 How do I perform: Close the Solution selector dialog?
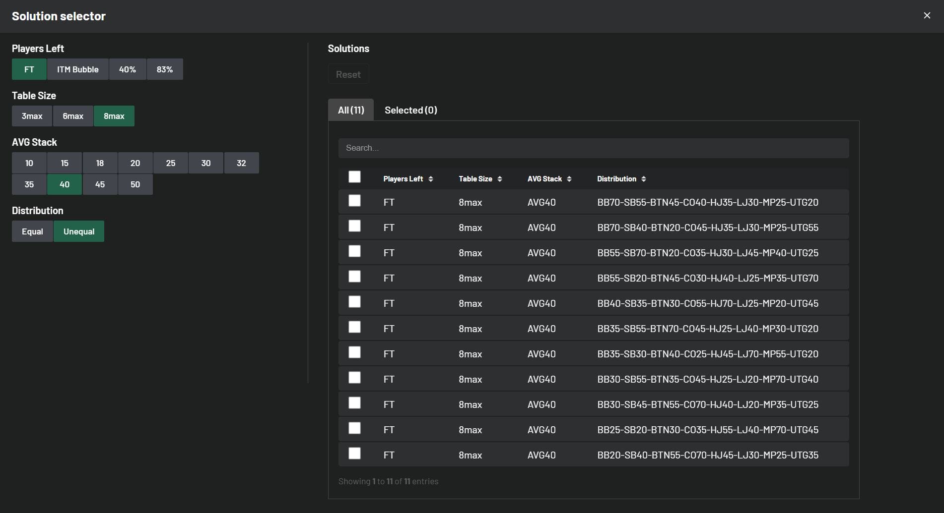click(x=927, y=16)
